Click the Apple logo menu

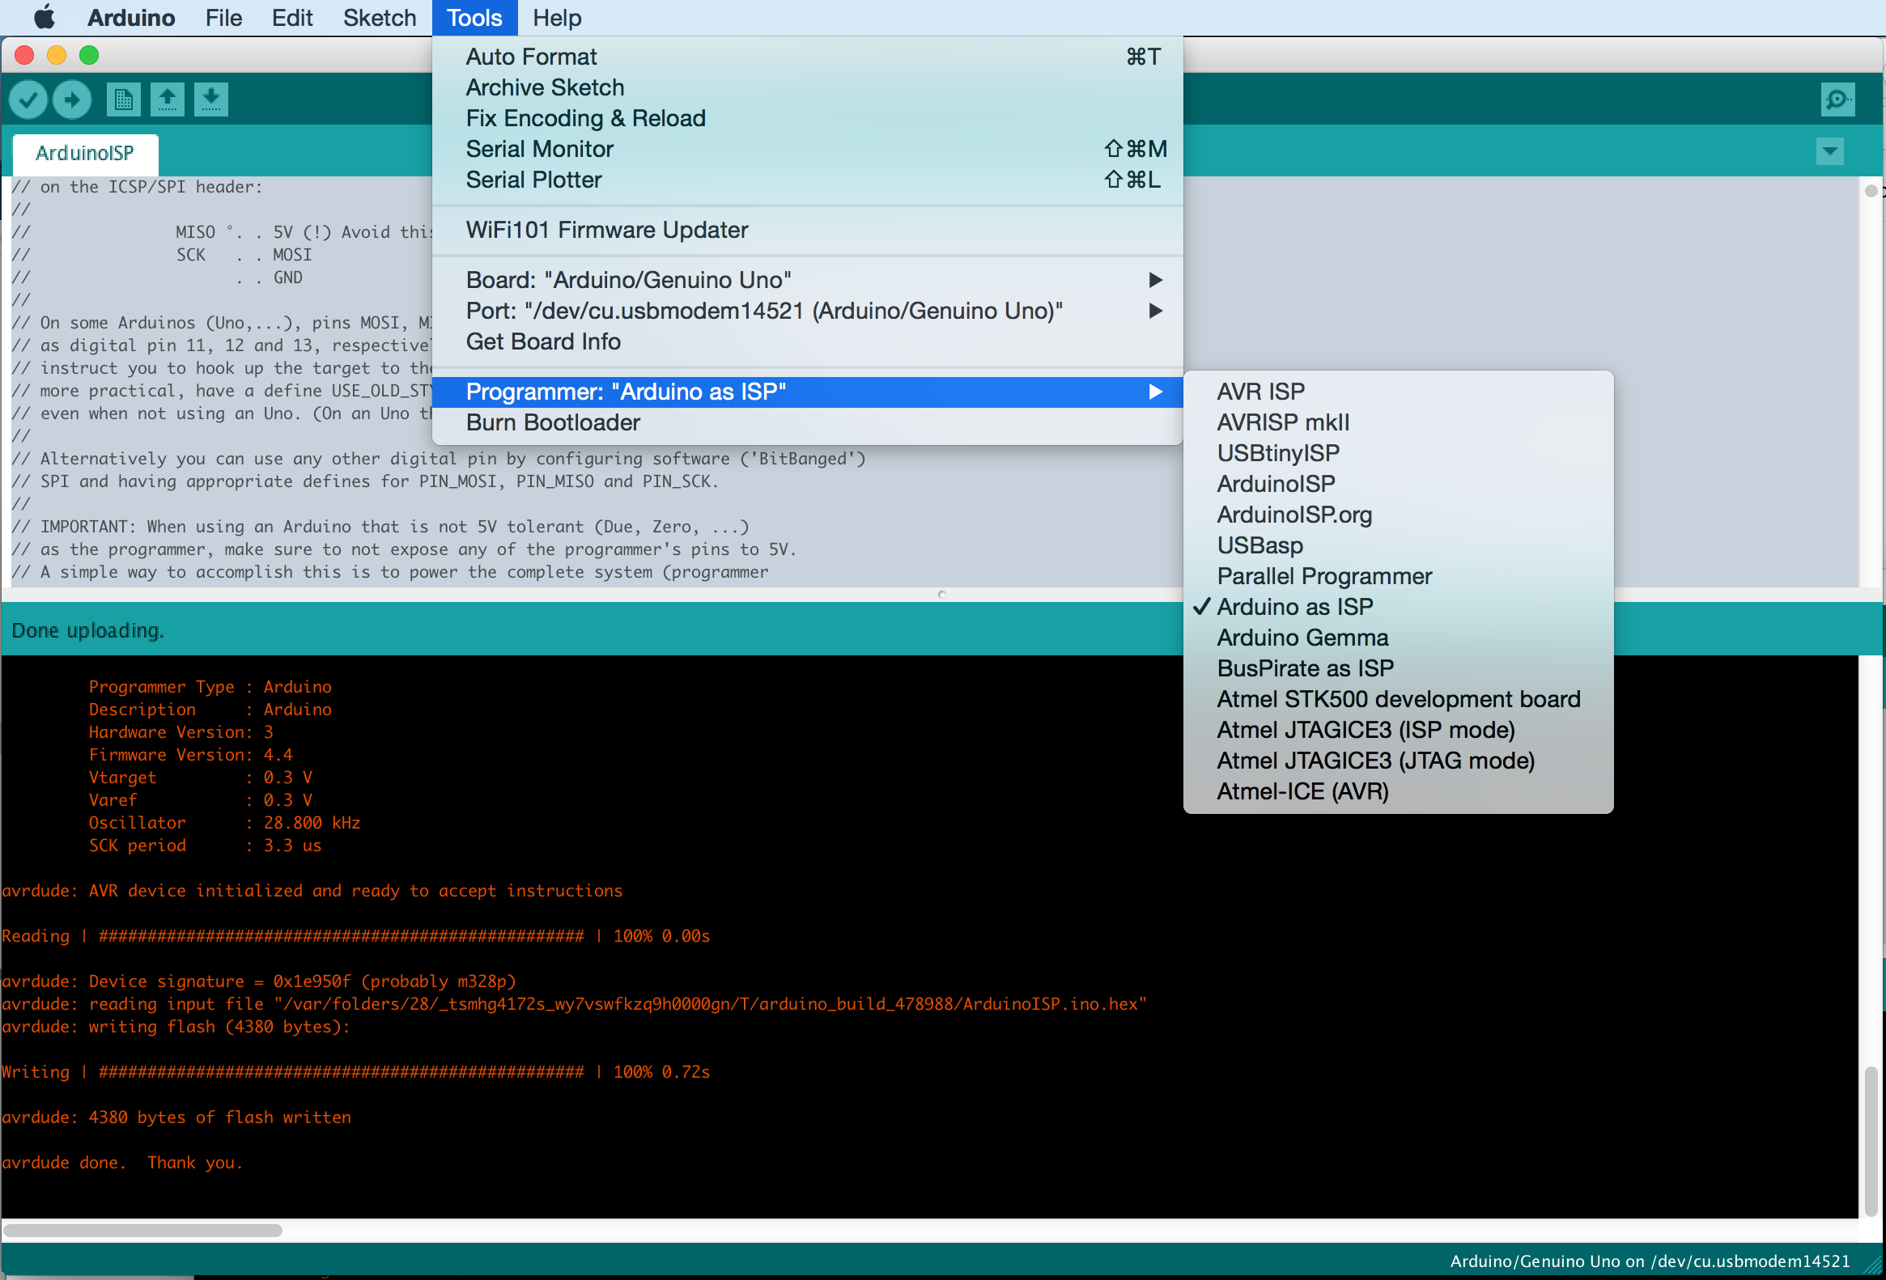(44, 17)
